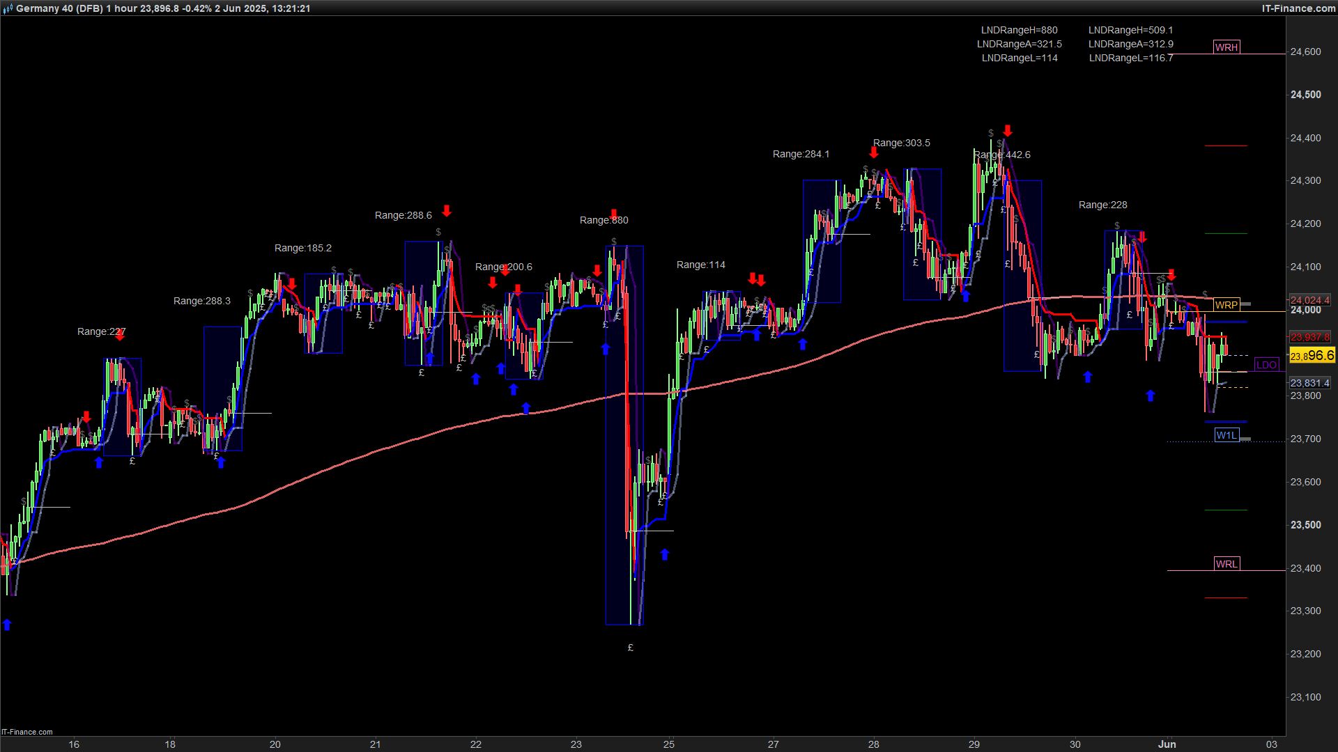The image size is (1338, 752).
Task: Click the red arrow above Range:880 text
Action: (x=614, y=214)
